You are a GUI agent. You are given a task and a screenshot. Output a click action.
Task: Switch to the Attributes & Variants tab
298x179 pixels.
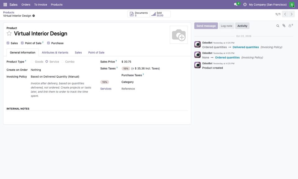click(x=55, y=53)
